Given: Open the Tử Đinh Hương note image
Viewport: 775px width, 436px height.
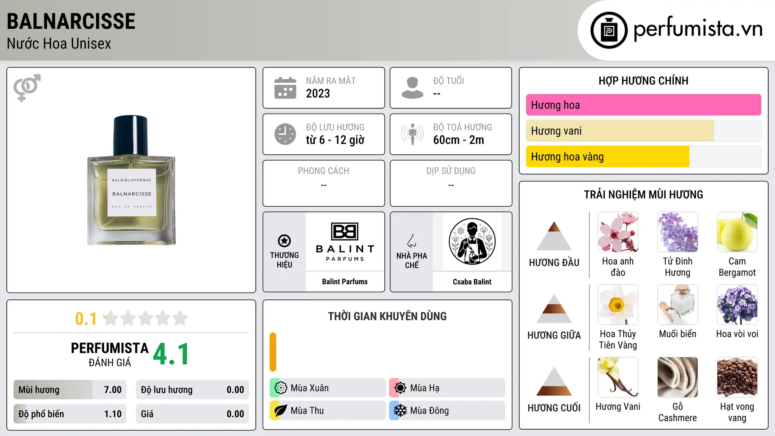Looking at the screenshot, I should coord(678,232).
